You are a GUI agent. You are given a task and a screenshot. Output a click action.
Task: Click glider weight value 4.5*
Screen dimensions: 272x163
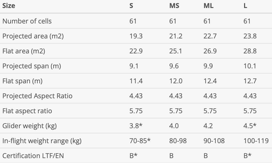point(250,126)
